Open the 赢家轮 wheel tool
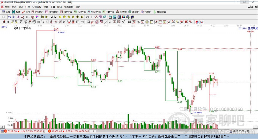 pos(134,12)
